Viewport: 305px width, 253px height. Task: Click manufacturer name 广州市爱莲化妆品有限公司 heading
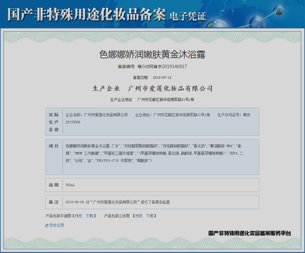(x=170, y=89)
